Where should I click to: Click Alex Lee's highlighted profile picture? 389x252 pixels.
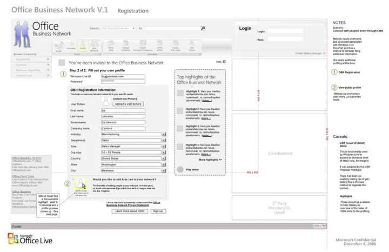tap(81, 184)
